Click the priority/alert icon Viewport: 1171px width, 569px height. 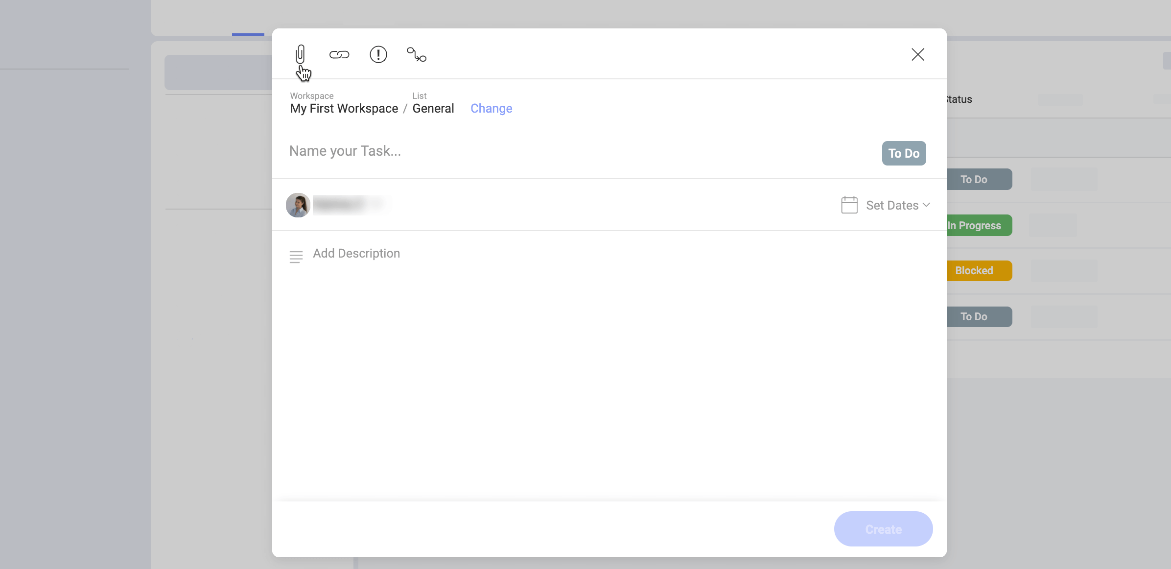click(x=378, y=53)
